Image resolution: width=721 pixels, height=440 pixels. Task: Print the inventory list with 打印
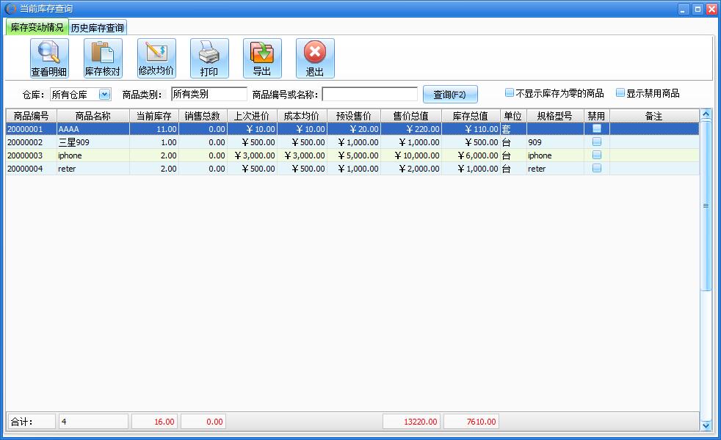pos(209,58)
